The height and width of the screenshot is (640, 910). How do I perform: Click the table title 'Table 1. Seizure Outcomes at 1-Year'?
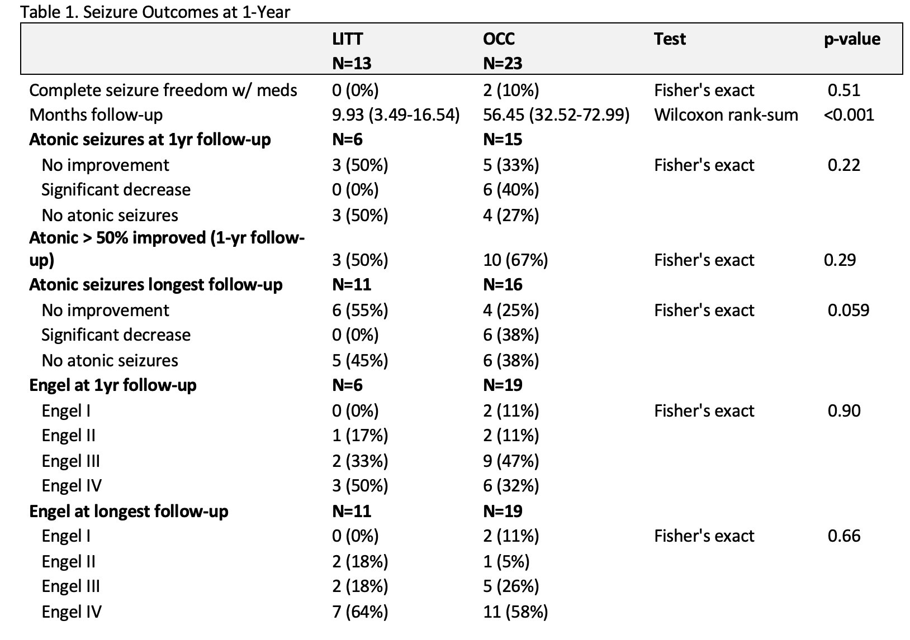155,11
